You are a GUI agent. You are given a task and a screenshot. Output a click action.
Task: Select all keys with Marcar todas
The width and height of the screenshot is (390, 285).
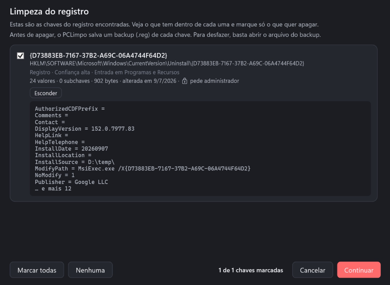tap(37, 270)
